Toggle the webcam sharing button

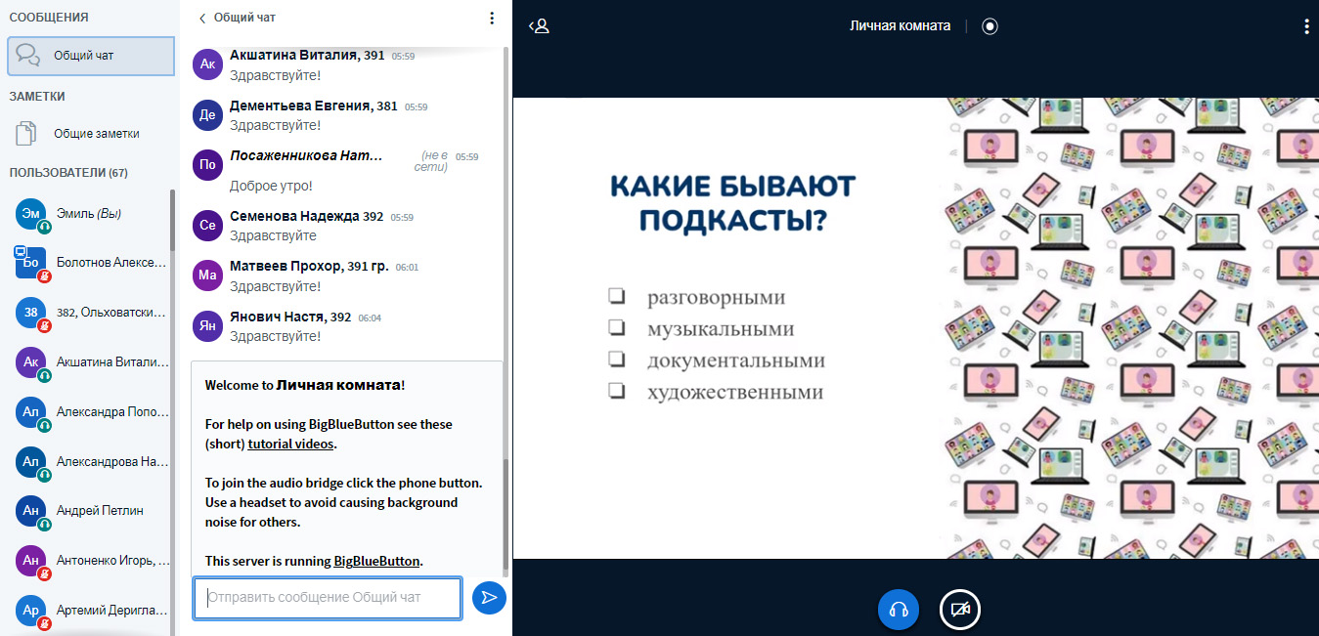pos(960,610)
